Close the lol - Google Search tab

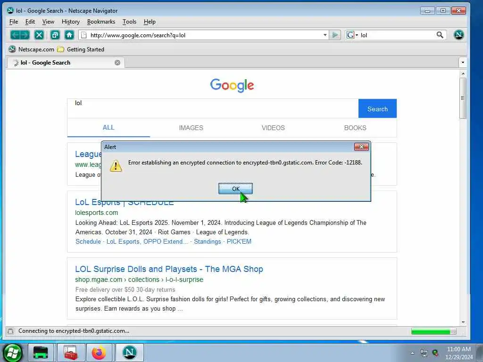pos(117,63)
